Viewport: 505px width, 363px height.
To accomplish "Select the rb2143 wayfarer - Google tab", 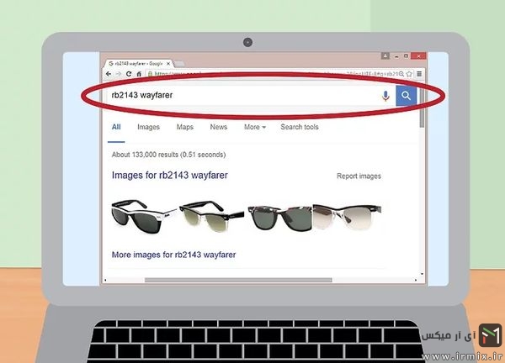I will click(139, 64).
